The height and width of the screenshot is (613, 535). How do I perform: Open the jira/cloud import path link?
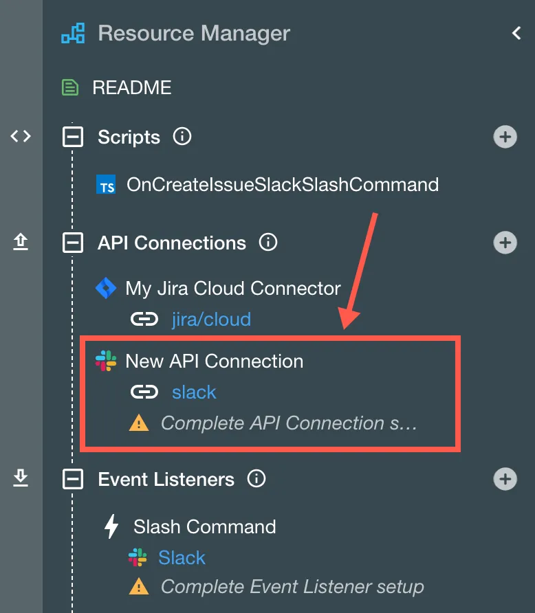pos(212,320)
